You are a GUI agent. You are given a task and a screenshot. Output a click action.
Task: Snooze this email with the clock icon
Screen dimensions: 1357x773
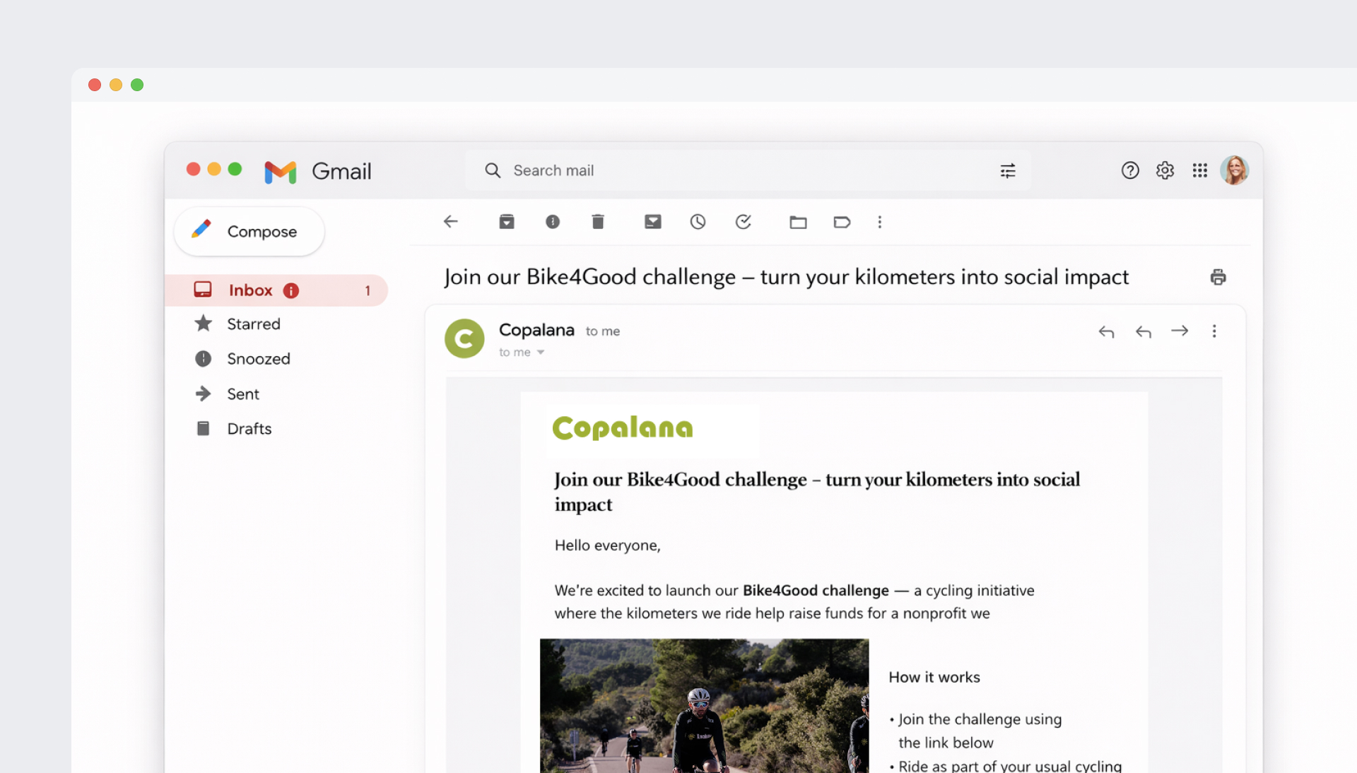point(698,222)
